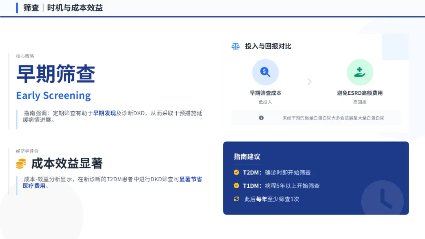Click the green hand-plus icon above 避免ESRD高额费用
This screenshot has width=425, height=239.
pos(360,72)
